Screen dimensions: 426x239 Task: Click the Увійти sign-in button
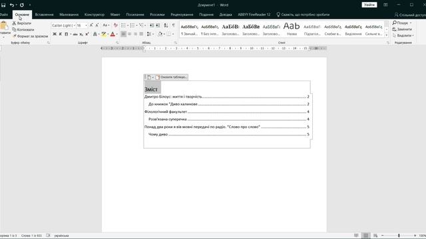pyautogui.click(x=369, y=5)
